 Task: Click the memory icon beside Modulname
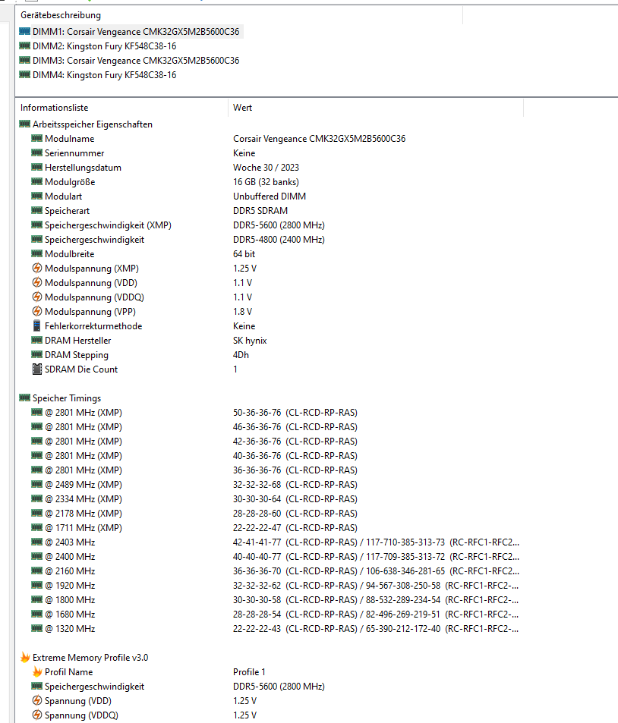[37, 138]
